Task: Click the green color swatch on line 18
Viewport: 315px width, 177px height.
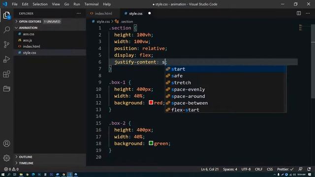Action: (x=151, y=143)
